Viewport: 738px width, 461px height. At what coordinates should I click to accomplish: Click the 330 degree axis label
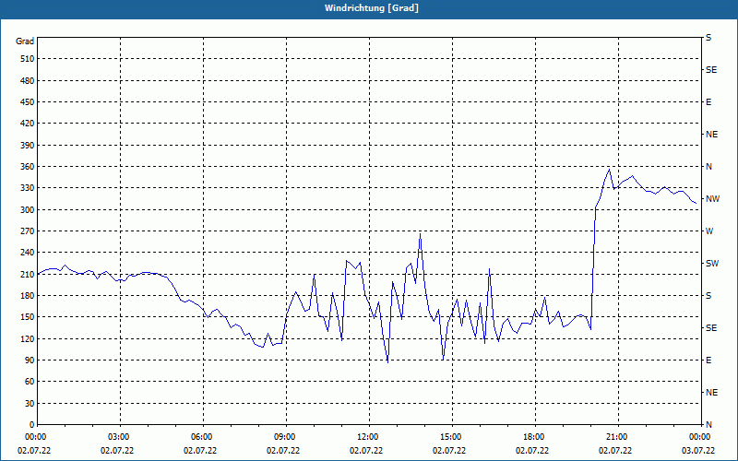27,188
